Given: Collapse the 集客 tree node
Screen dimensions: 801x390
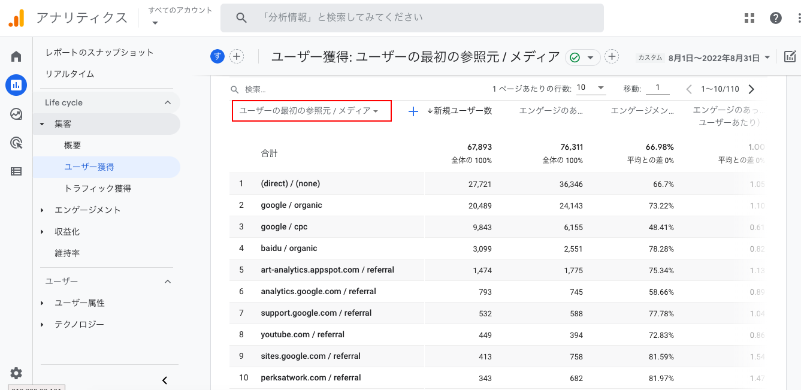Looking at the screenshot, I should point(42,124).
